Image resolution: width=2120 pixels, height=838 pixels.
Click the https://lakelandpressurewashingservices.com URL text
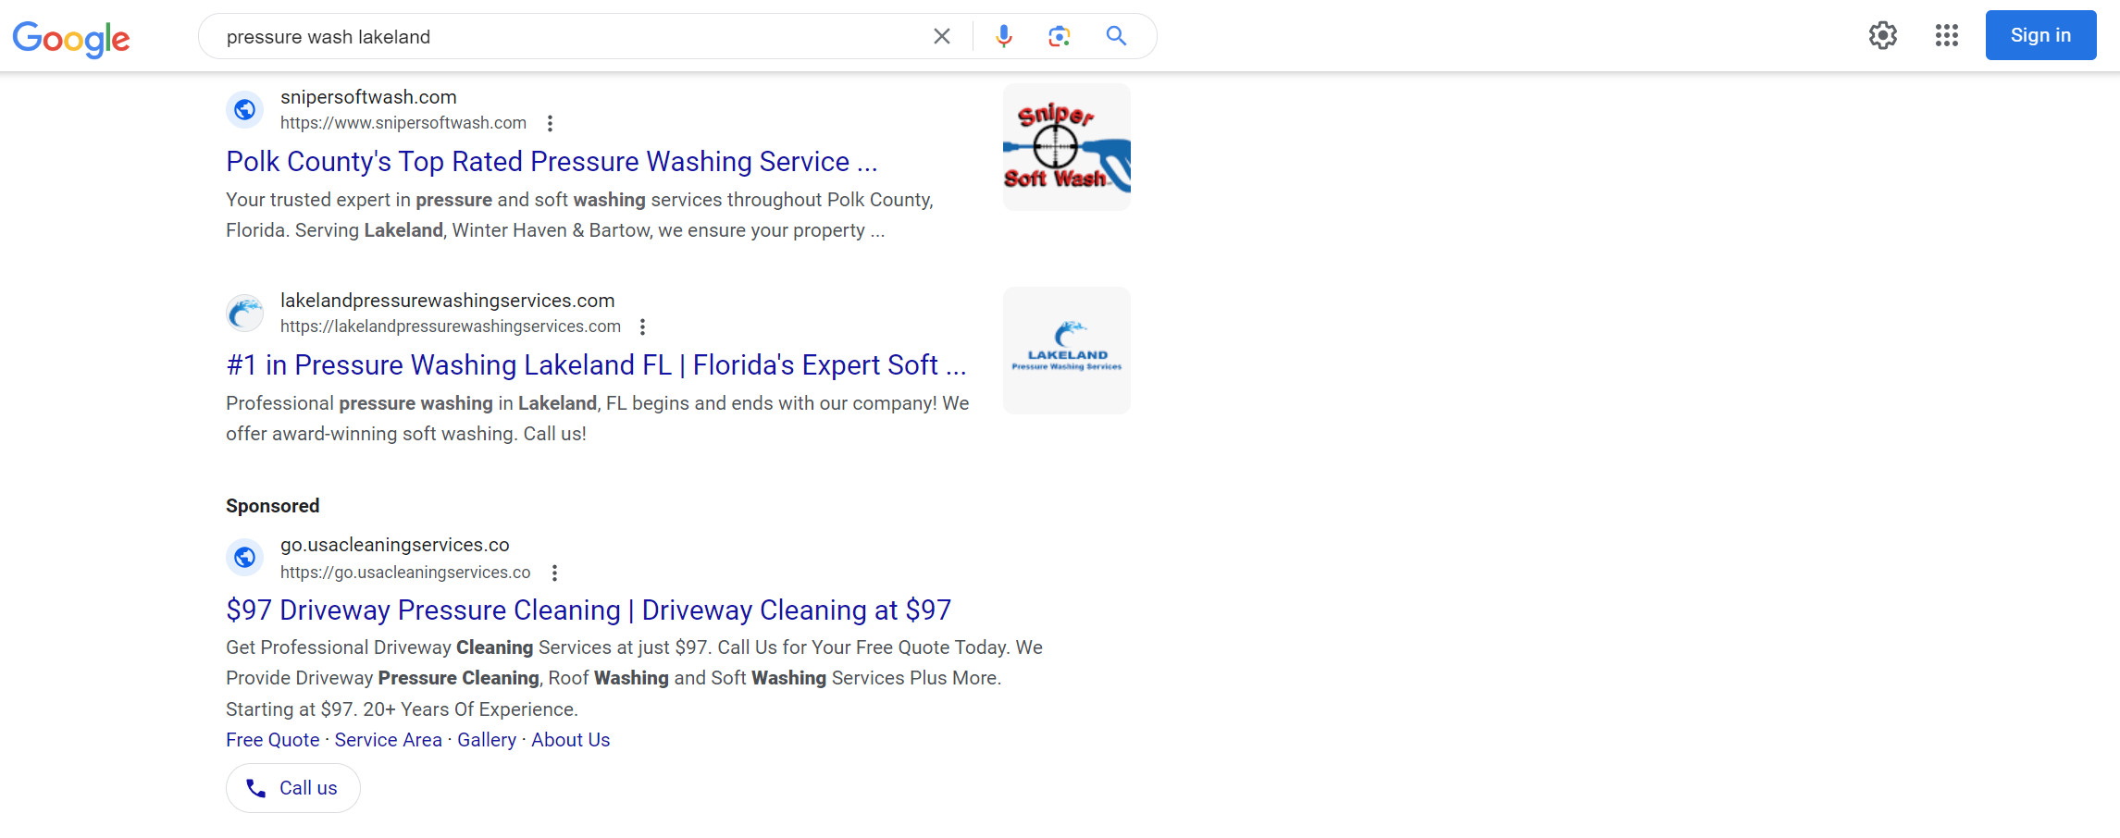pyautogui.click(x=451, y=327)
